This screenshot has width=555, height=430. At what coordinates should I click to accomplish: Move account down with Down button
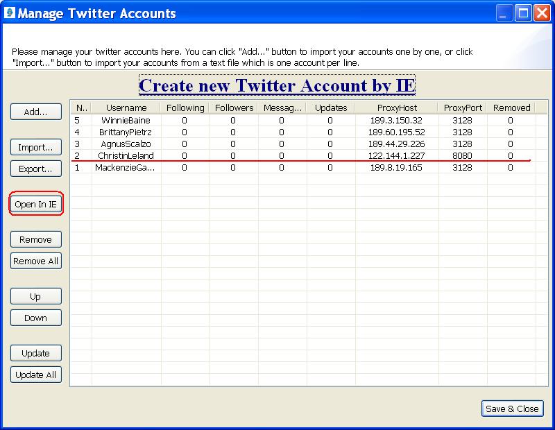tap(36, 318)
